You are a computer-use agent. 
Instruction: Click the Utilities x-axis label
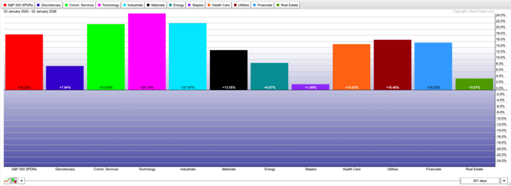point(392,170)
